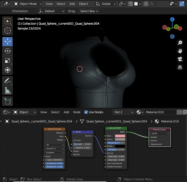Open the viewport View menu
This screenshot has width=187, height=182.
coord(49,4)
